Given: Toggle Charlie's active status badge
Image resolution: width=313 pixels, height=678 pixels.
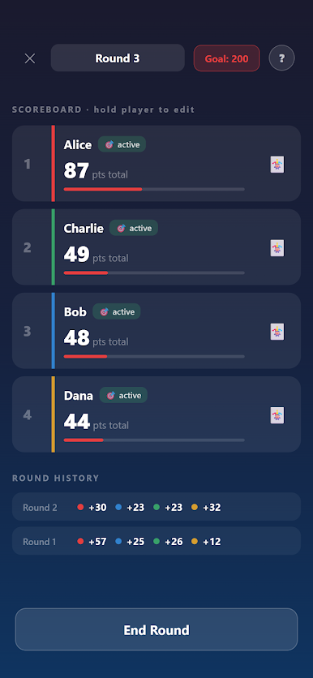Looking at the screenshot, I should tap(134, 228).
